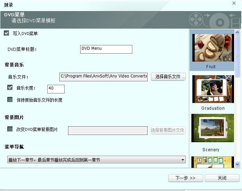Toggle the 音乐长度 checkbox

[10, 88]
